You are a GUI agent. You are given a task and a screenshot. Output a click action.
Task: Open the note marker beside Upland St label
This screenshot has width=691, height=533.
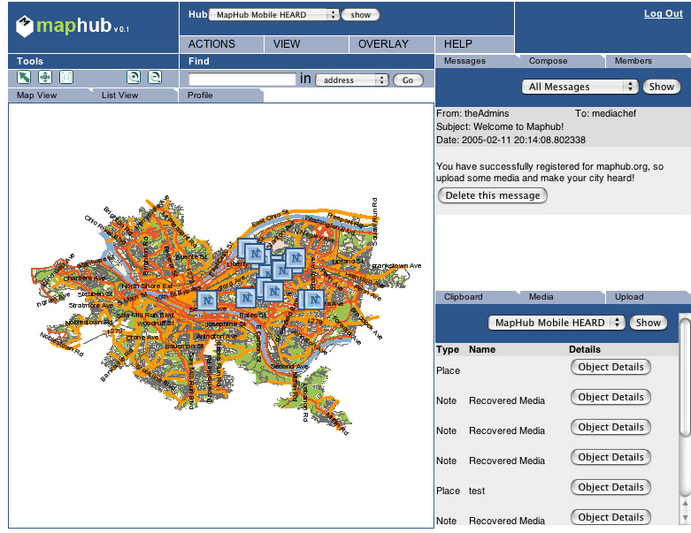pyautogui.click(x=296, y=258)
